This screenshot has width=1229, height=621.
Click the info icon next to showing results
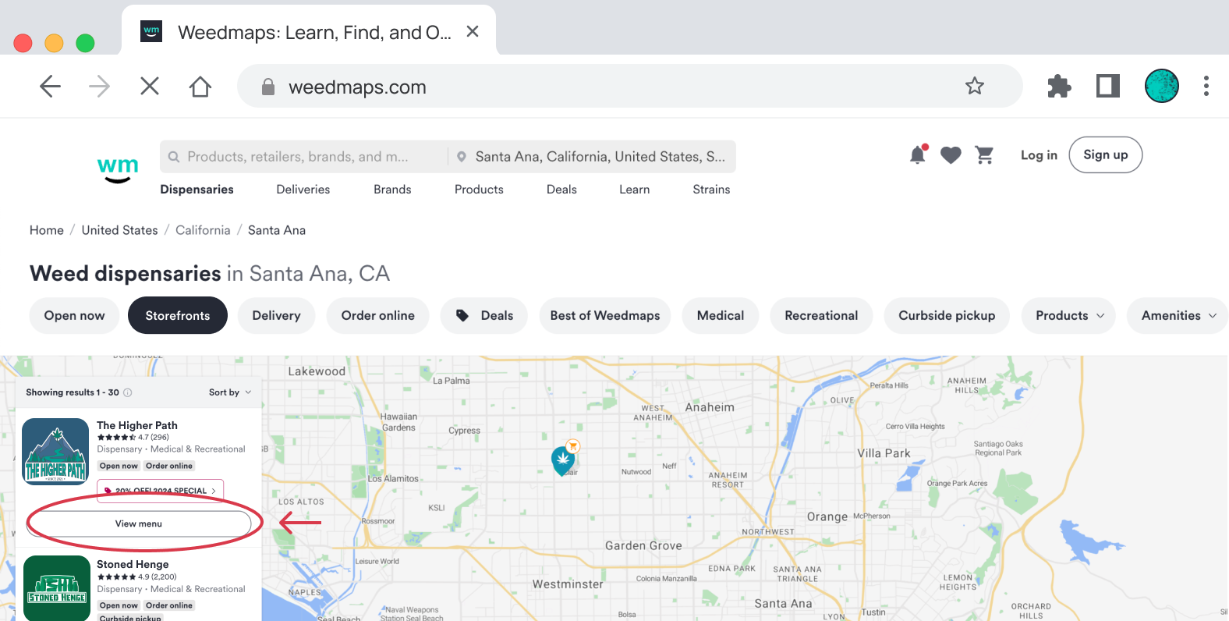coord(128,392)
